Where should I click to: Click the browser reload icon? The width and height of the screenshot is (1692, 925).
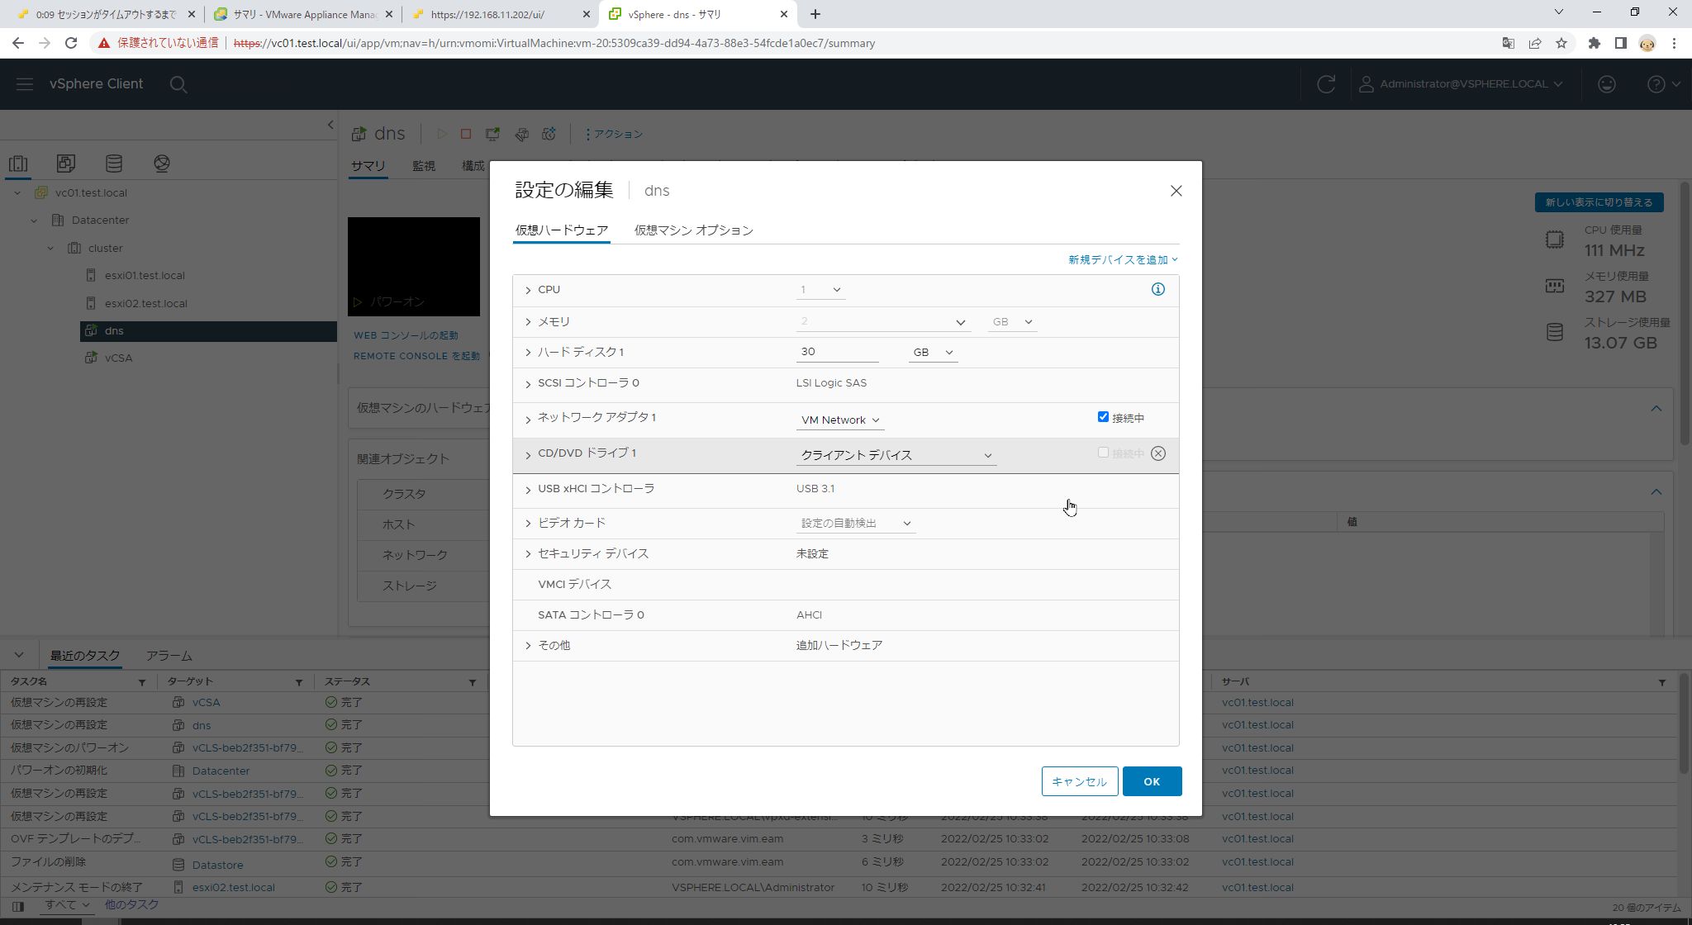[x=71, y=43]
